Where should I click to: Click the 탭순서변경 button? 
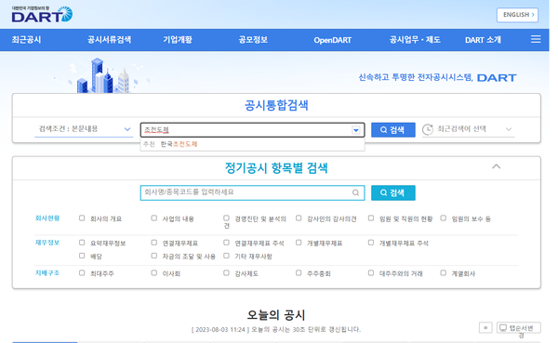coord(519,328)
